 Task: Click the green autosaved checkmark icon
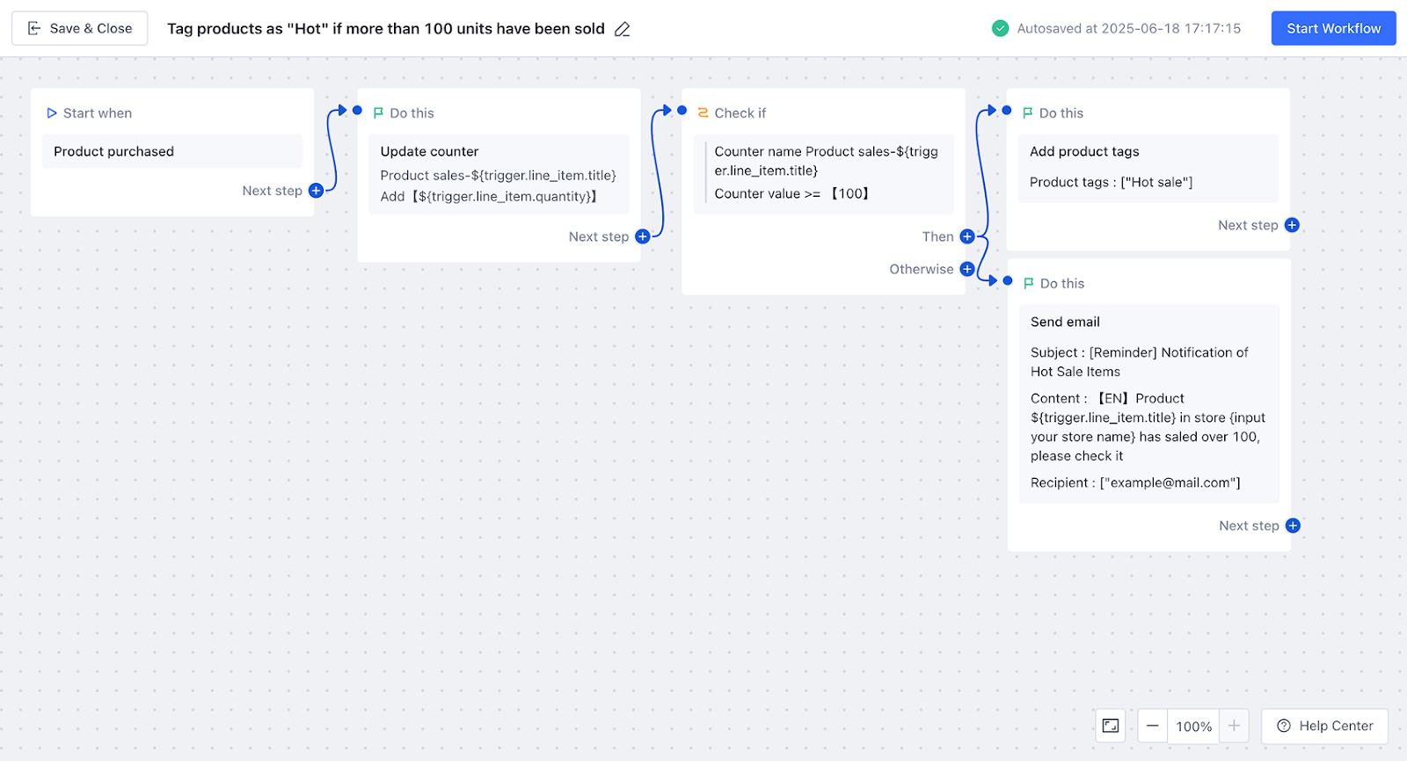(1000, 28)
